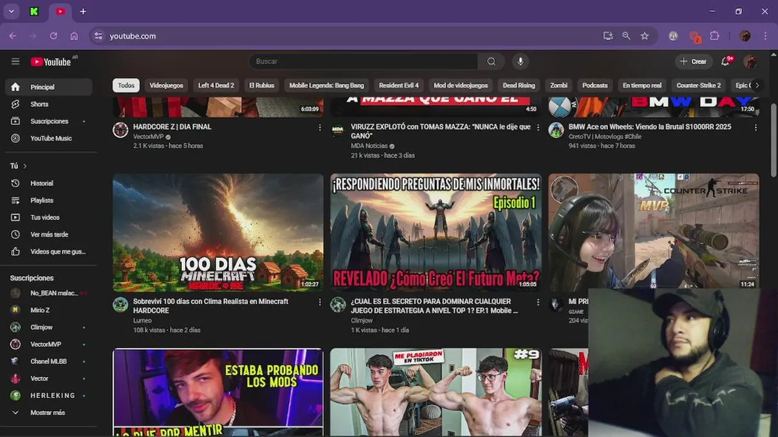Open the site information icon
Viewport: 778px width, 437px height.
click(98, 36)
